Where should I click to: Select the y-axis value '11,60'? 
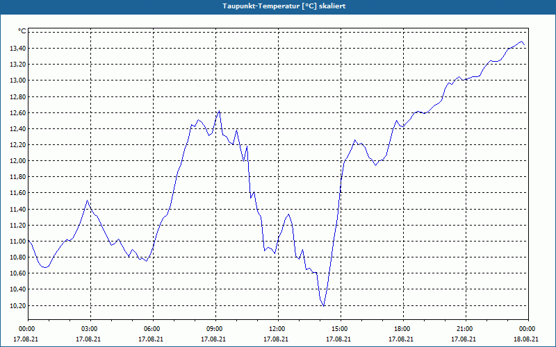tap(17, 193)
